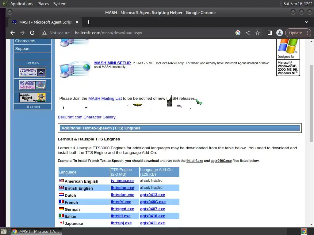The width and height of the screenshot is (314, 235).
Task: Click the Japanese flag icon
Action: pyautogui.click(x=61, y=223)
